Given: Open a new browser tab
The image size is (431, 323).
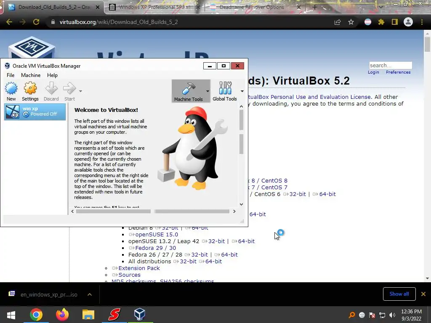Looking at the screenshot, I should point(315,7).
